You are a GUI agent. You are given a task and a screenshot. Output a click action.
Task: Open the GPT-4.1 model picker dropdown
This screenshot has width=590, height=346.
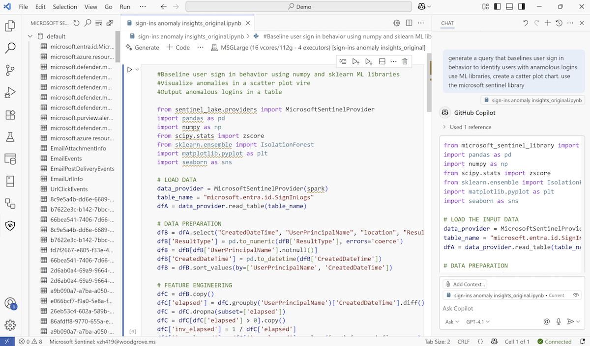tap(478, 322)
